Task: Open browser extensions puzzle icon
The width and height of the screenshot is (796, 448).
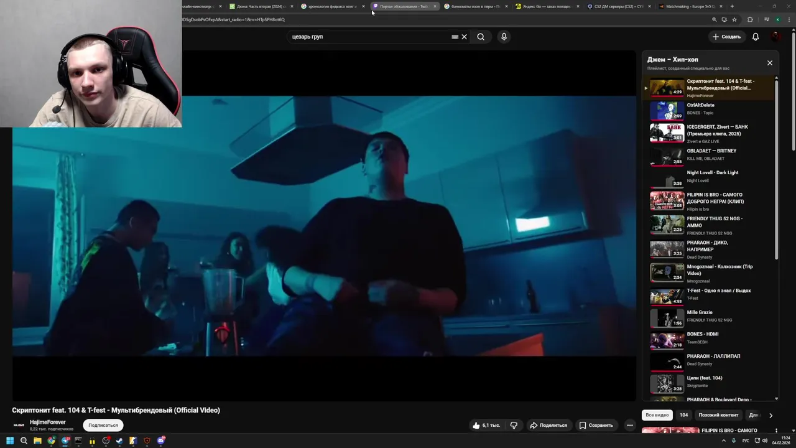Action: coord(750,19)
